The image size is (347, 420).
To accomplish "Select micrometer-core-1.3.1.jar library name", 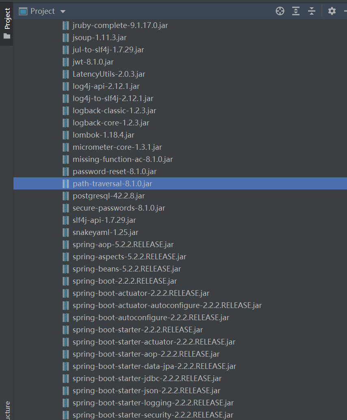I will [x=117, y=147].
